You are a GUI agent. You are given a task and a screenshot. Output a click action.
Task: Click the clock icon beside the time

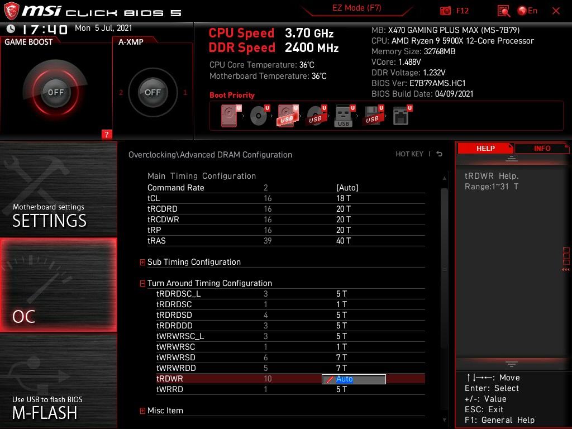coord(11,28)
